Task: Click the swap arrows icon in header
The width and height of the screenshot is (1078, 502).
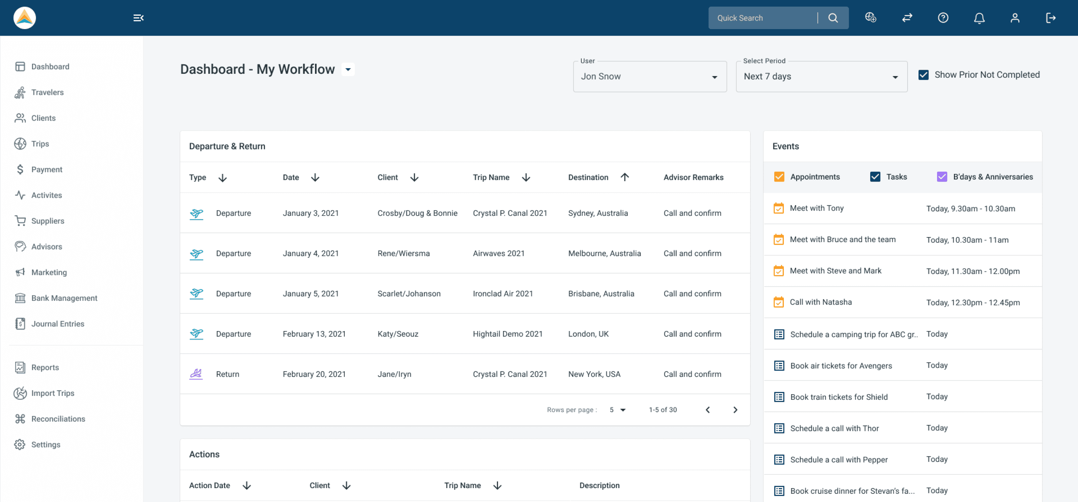Action: [907, 18]
